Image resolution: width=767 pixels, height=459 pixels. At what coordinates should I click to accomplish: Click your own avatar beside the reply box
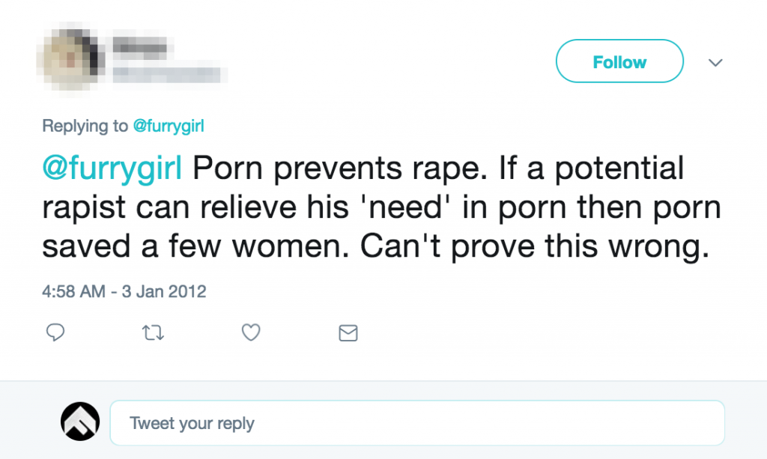[x=80, y=422]
